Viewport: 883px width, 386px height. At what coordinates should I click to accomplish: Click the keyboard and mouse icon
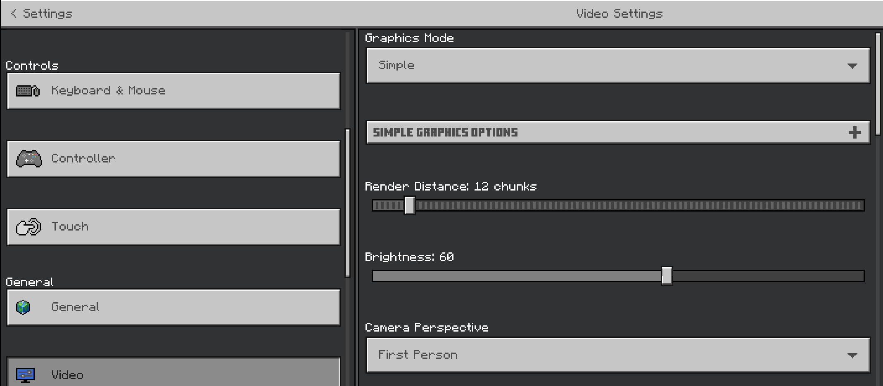[x=28, y=91]
